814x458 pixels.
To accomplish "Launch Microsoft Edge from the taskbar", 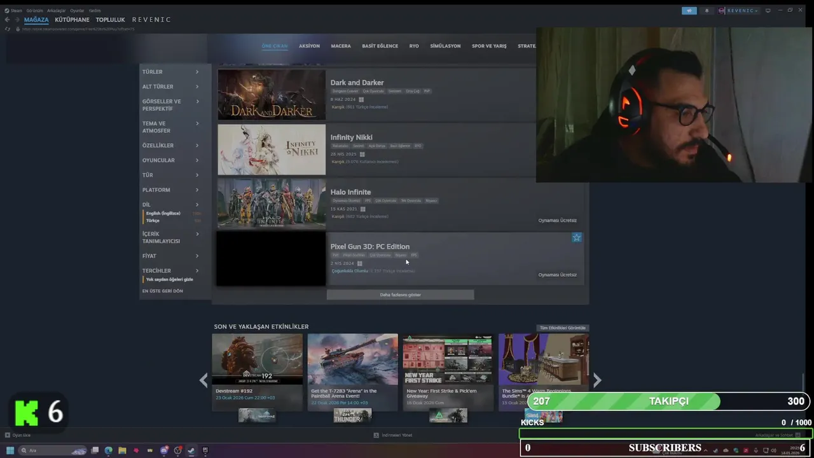I will pos(109,450).
